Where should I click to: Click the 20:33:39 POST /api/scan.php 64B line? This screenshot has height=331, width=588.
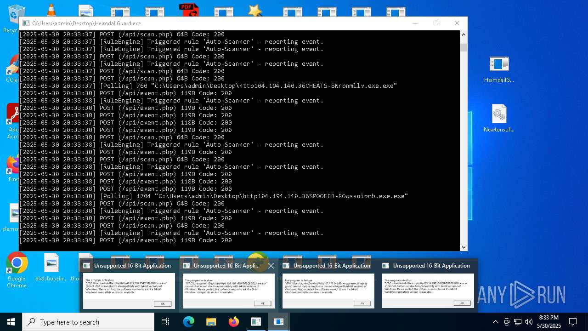(122, 226)
